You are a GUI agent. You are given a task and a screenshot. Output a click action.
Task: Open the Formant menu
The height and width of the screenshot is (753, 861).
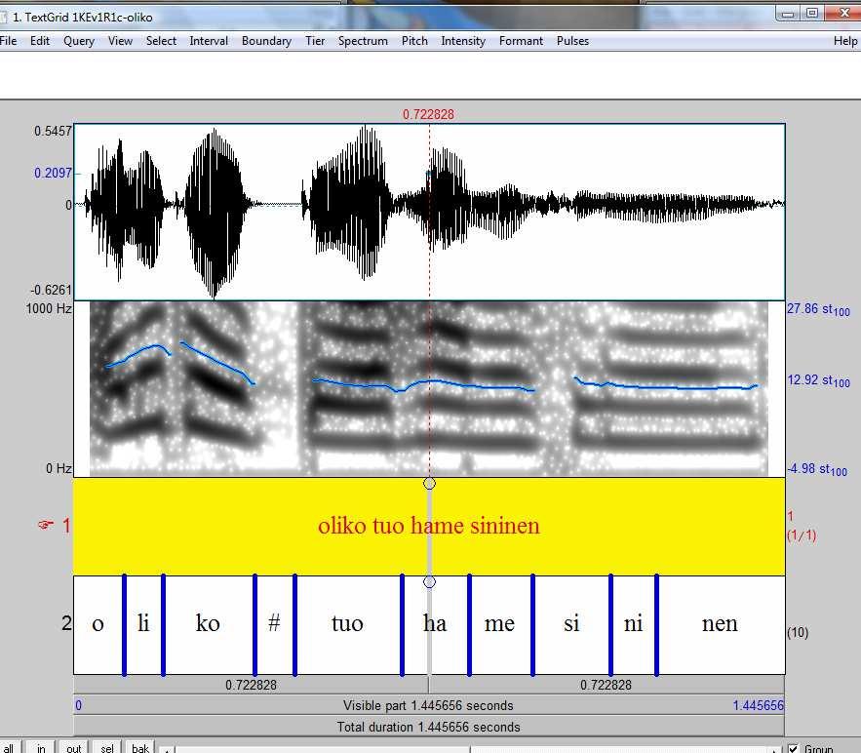(x=521, y=41)
